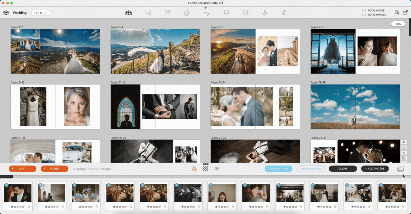Viewport: 411px width, 214px height.
Task: Select the Pages 1-2 spread
Action: pos(55,51)
